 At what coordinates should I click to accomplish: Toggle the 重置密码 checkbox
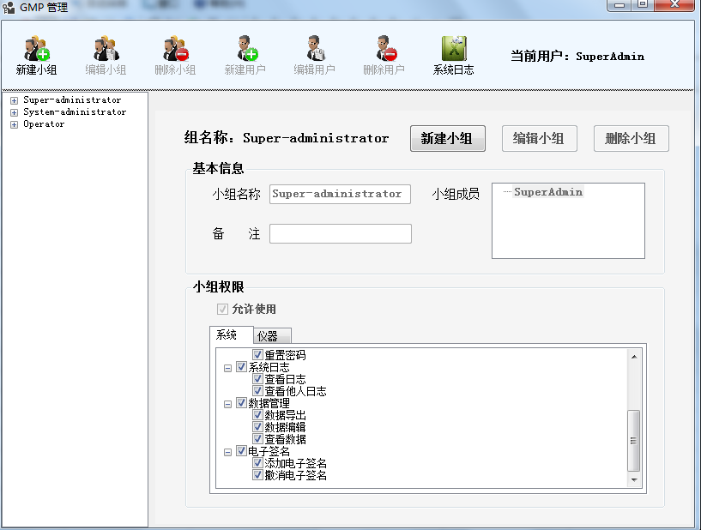[257, 355]
